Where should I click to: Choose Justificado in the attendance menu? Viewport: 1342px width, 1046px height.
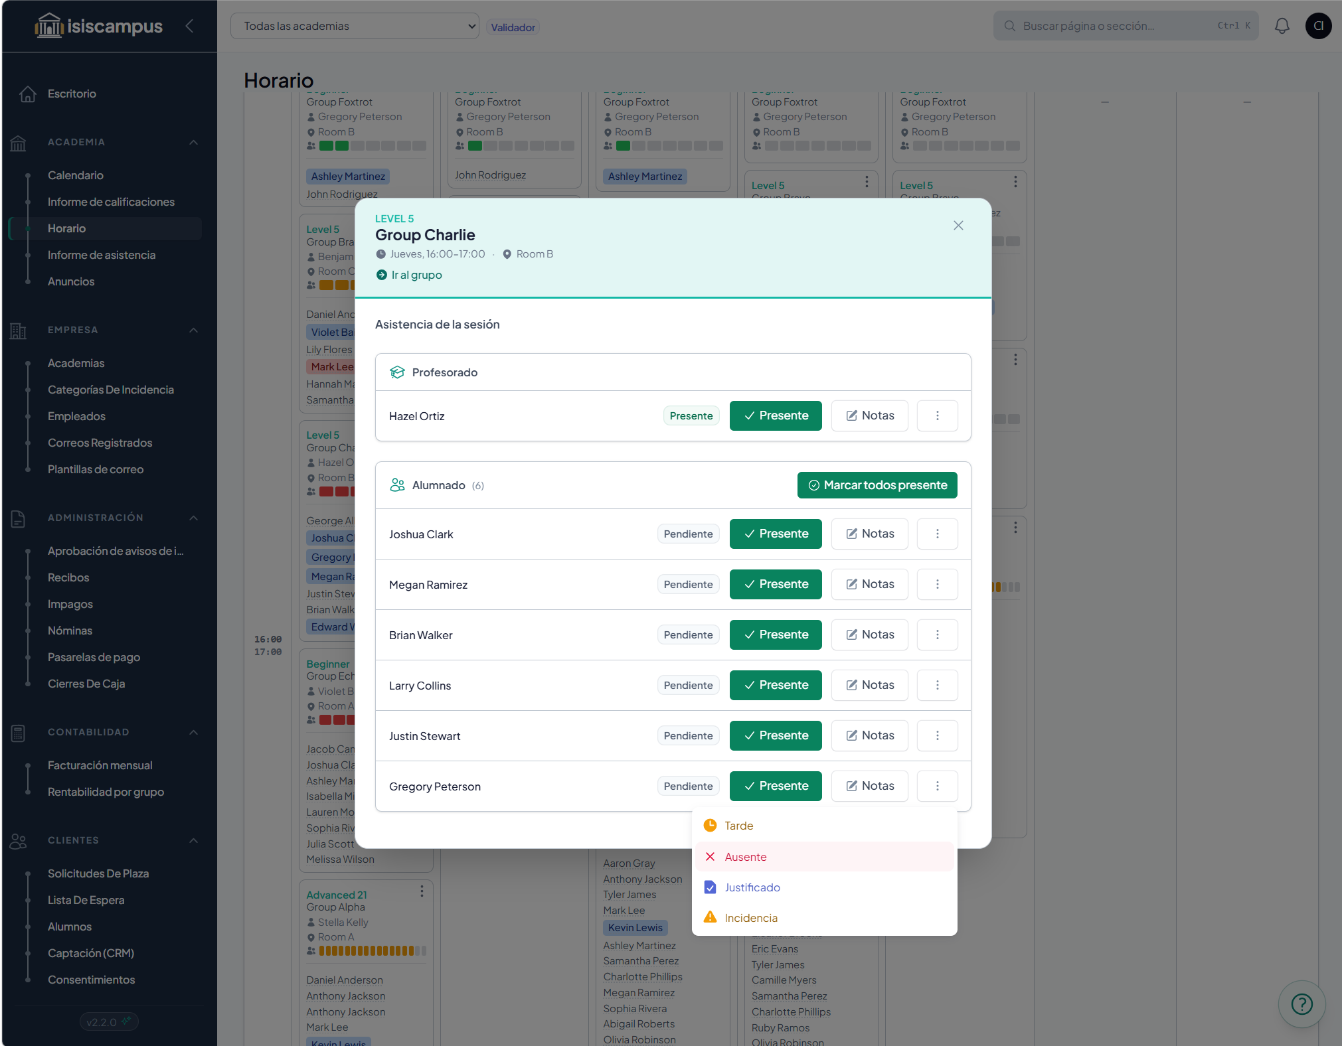[x=824, y=887]
